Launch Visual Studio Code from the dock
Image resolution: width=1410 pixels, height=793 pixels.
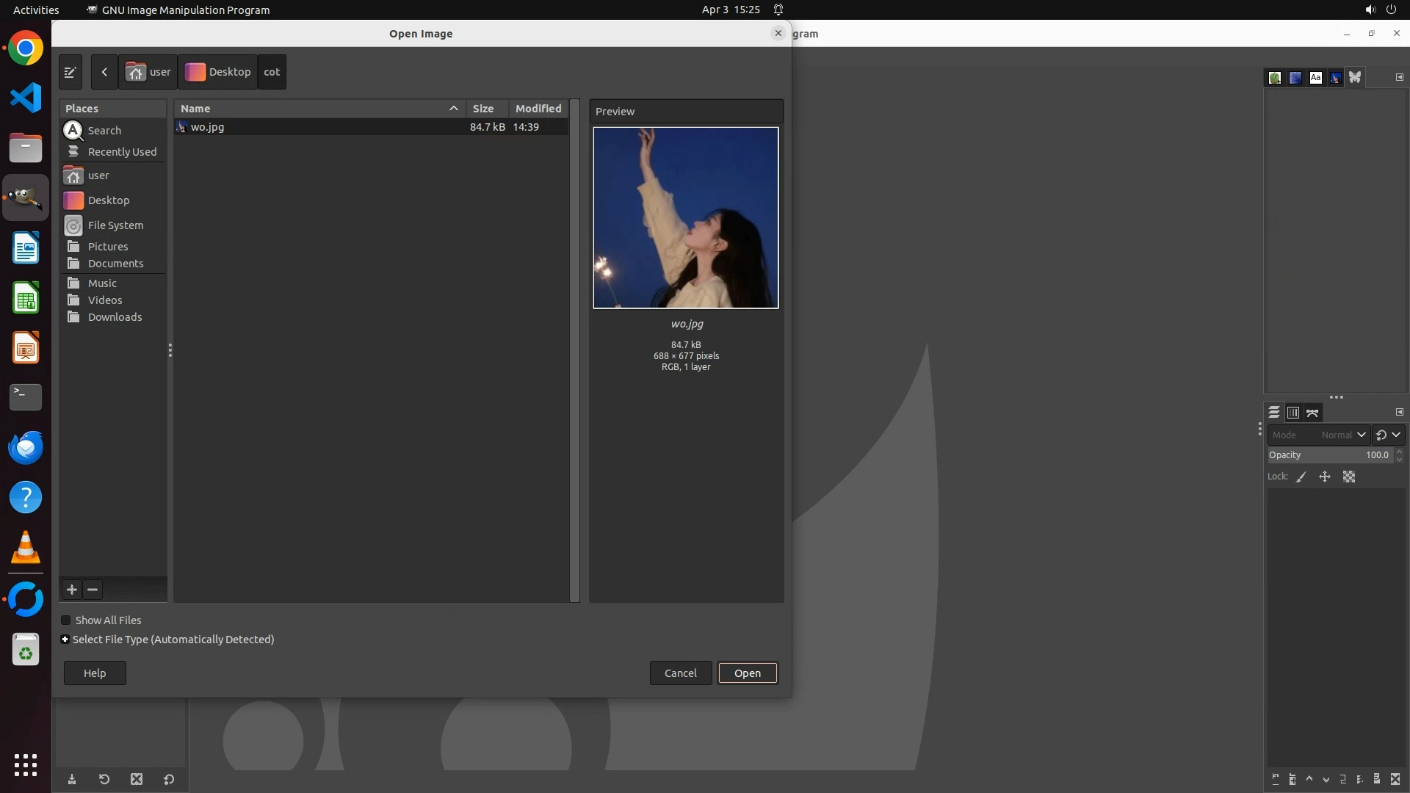click(26, 98)
